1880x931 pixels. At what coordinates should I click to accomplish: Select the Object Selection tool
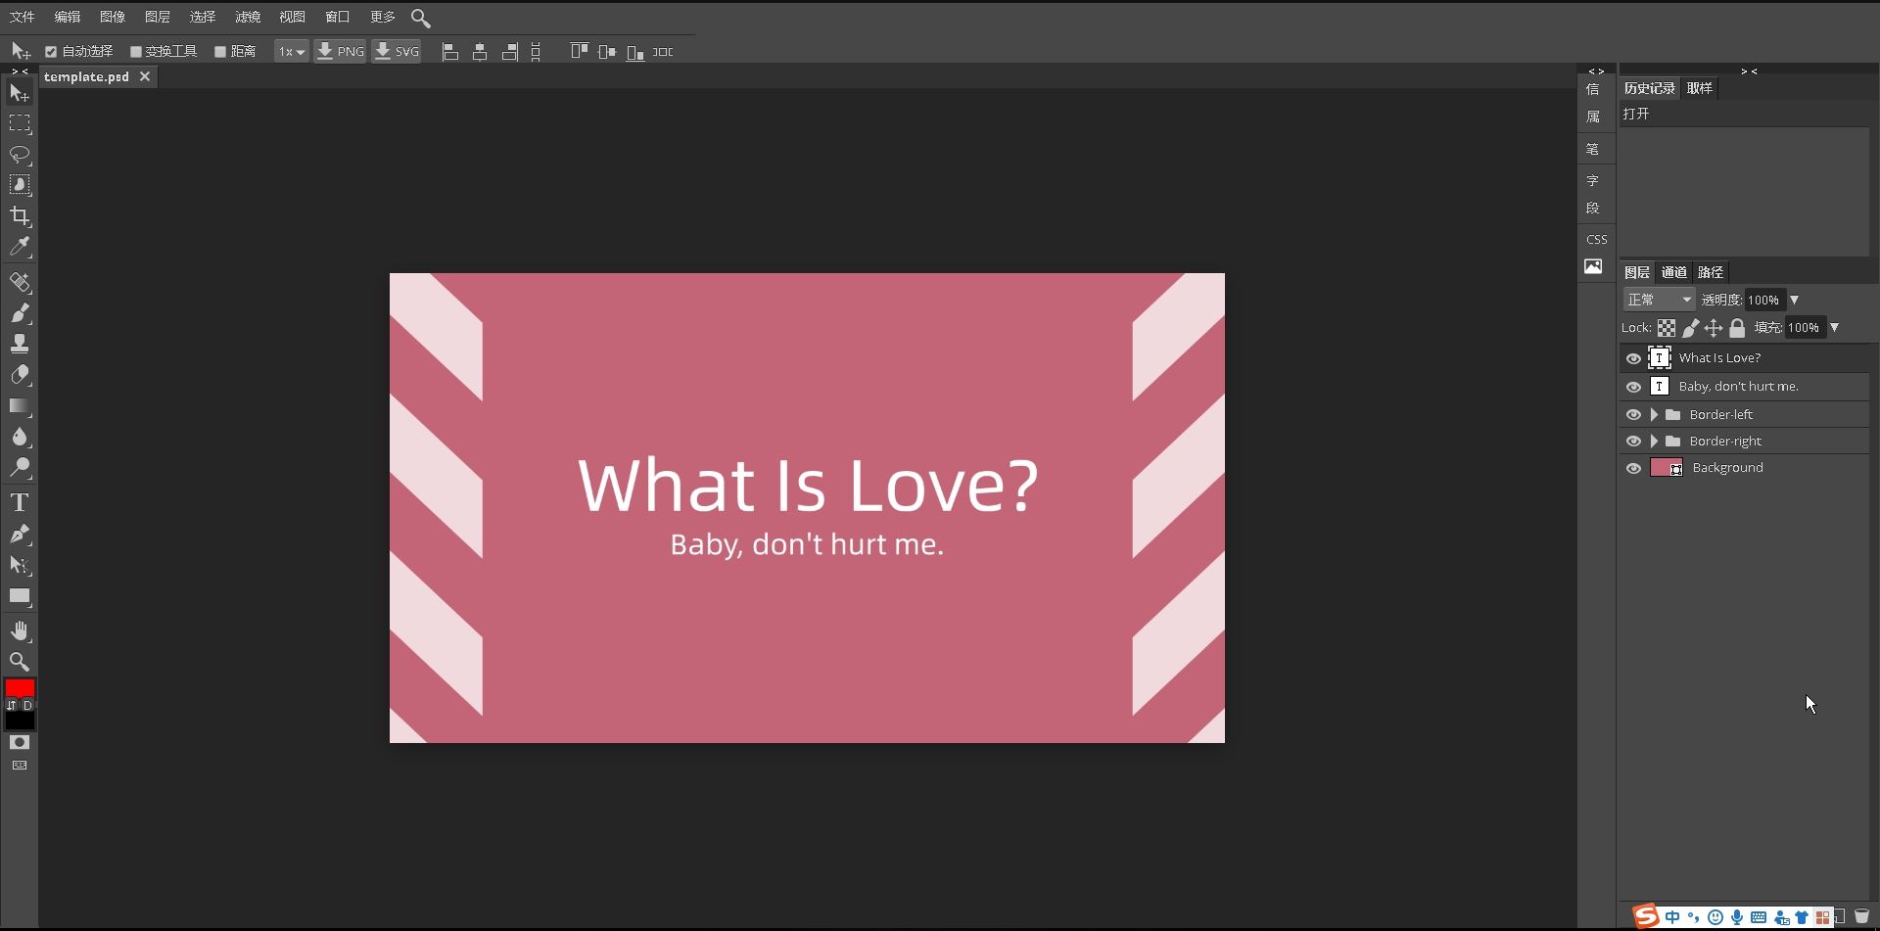pyautogui.click(x=20, y=185)
